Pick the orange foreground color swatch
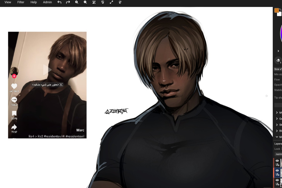Screen dimensions: 282x188 pos(277,10)
